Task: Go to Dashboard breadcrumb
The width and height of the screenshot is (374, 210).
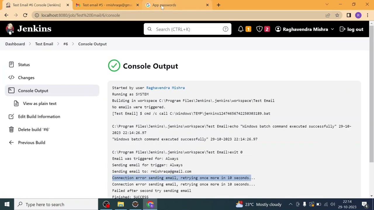Action: pyautogui.click(x=15, y=44)
